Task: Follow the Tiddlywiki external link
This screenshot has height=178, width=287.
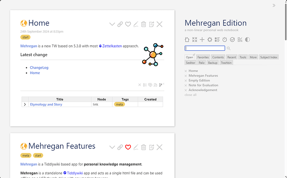Action: point(73,173)
